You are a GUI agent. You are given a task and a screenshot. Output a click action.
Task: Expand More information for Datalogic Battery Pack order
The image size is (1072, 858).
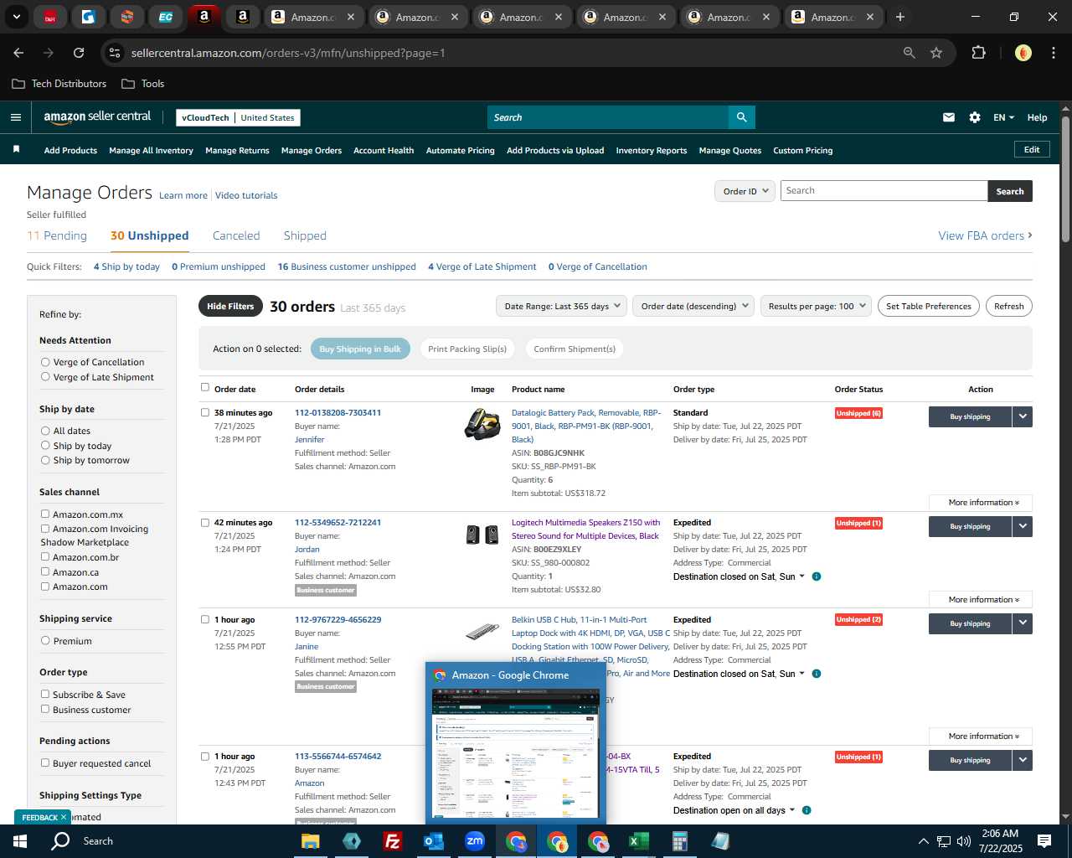click(x=980, y=503)
